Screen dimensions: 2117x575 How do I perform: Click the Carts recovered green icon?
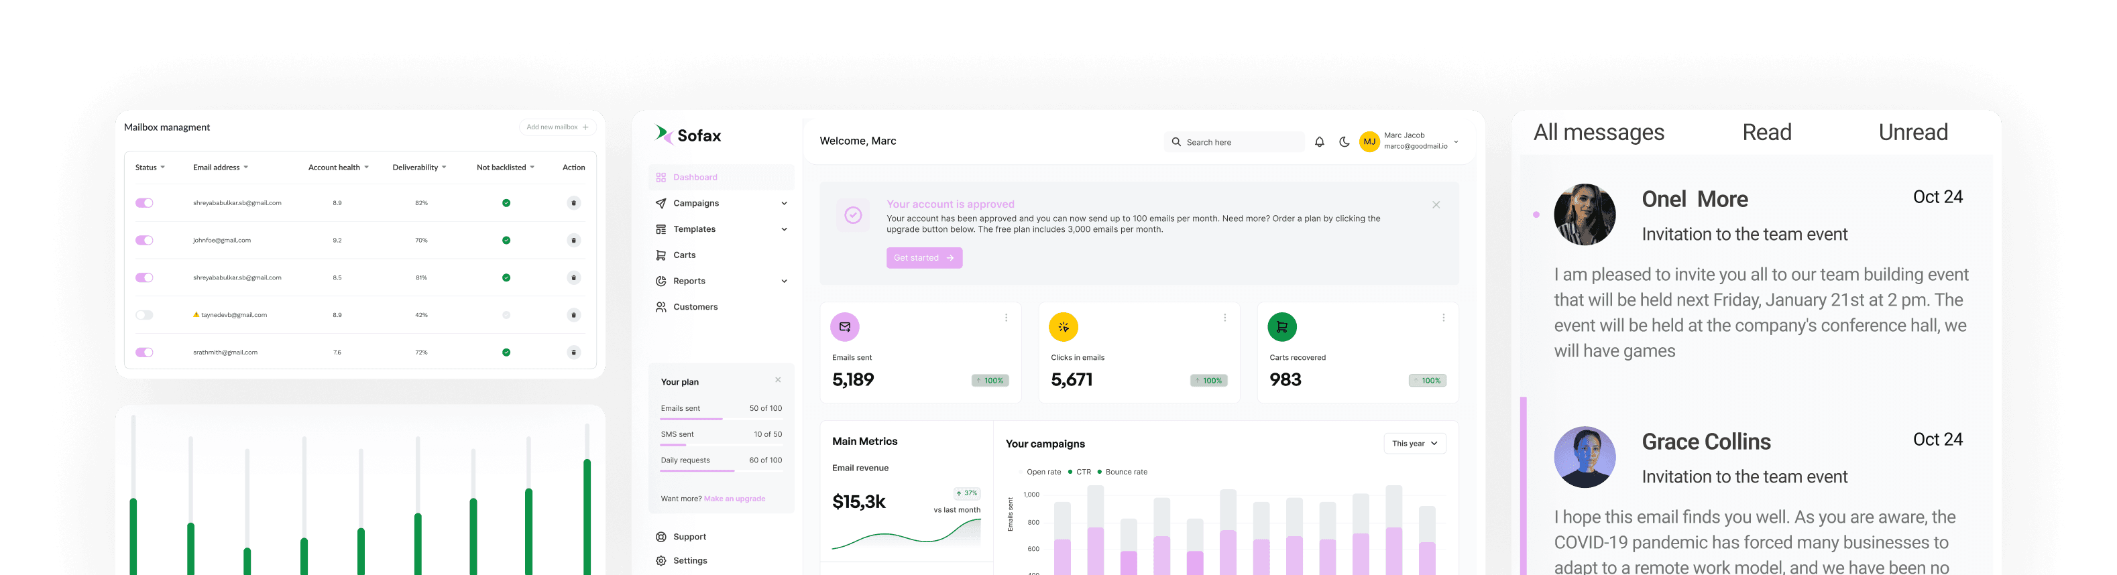pyautogui.click(x=1282, y=327)
